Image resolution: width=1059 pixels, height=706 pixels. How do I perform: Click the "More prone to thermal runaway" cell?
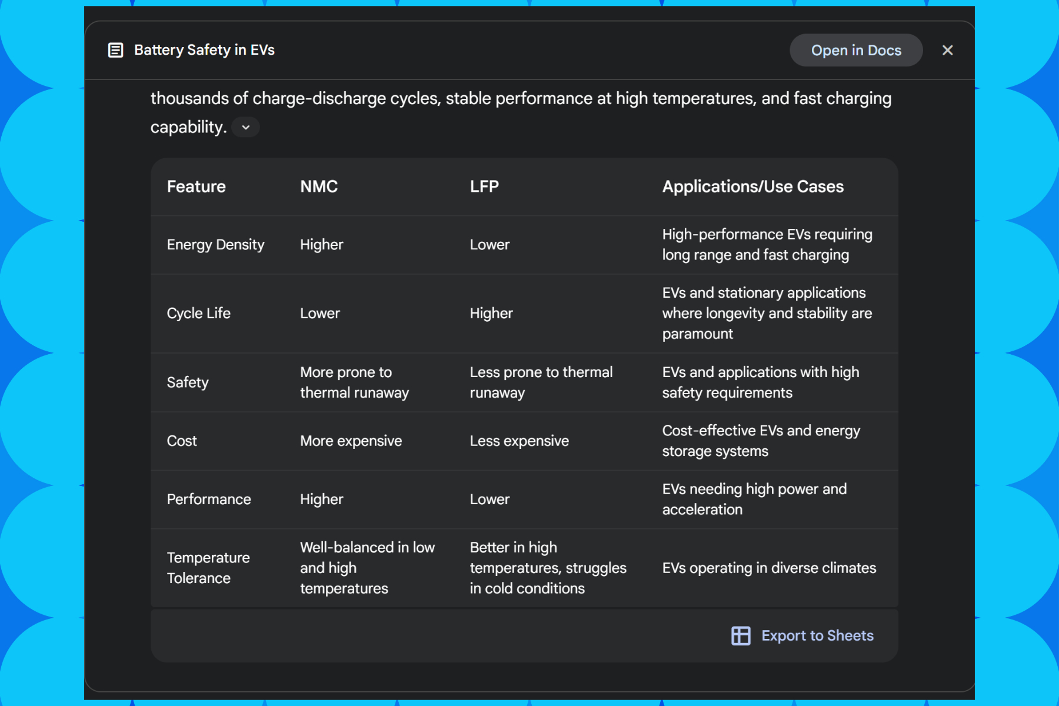354,382
